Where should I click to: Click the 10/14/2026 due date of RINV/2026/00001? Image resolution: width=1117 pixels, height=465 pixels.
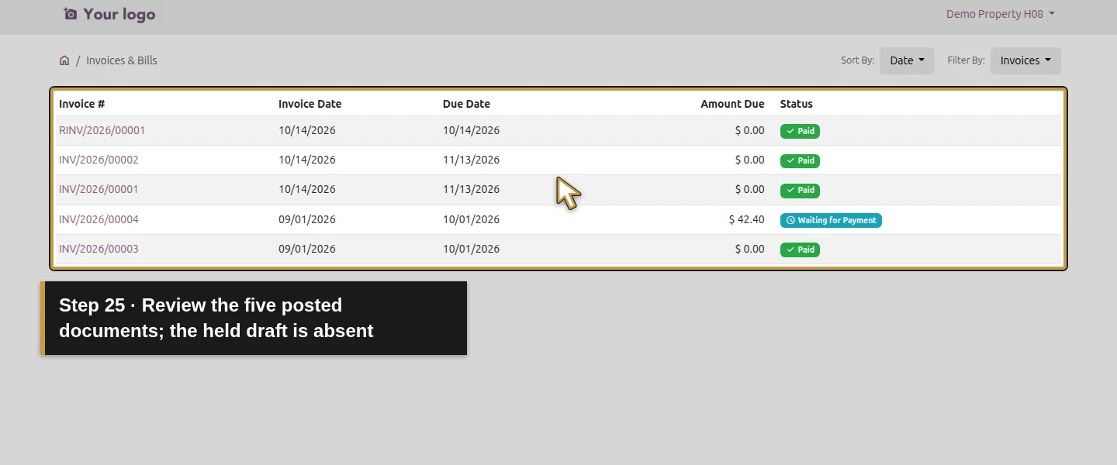(471, 130)
